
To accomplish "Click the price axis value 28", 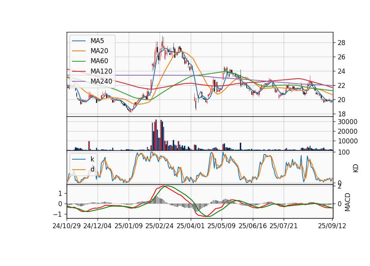I will point(341,43).
